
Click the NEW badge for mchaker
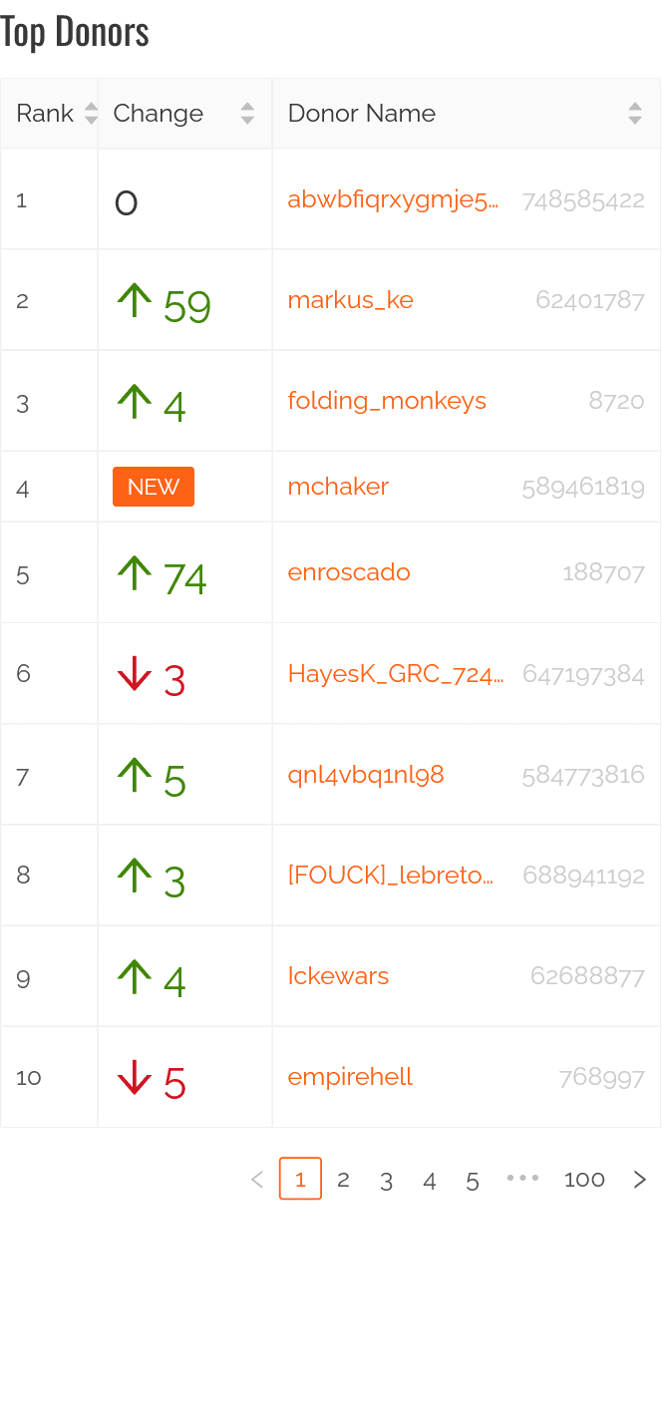[154, 487]
